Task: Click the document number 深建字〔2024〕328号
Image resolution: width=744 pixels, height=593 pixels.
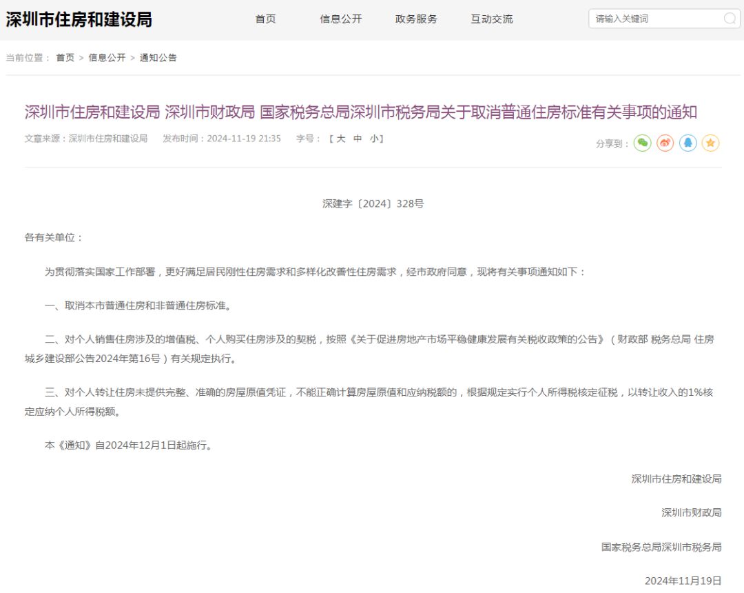Action: tap(373, 203)
